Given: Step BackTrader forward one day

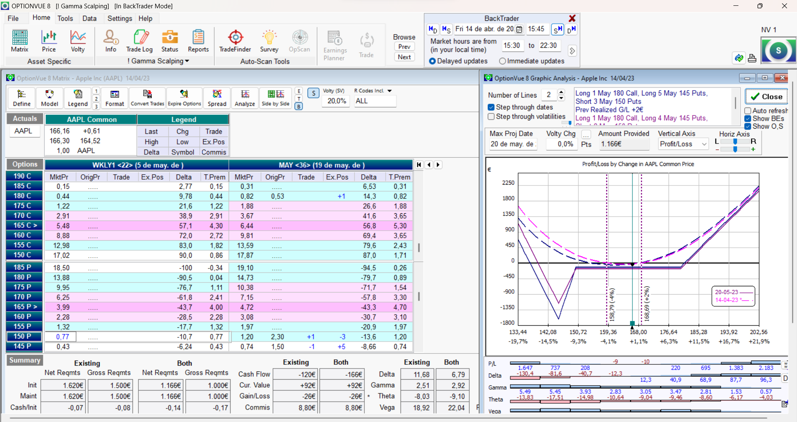Looking at the screenshot, I should pos(571,29).
